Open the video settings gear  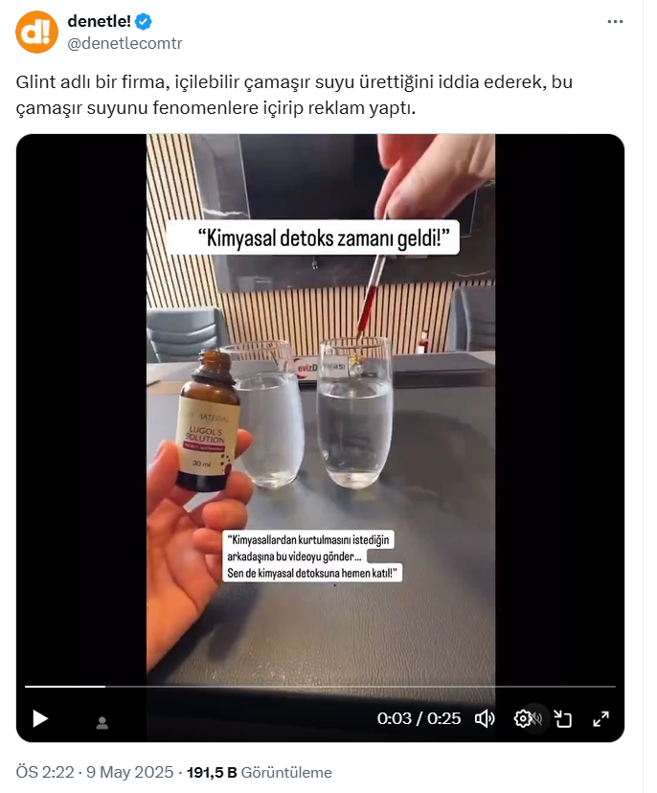(523, 718)
